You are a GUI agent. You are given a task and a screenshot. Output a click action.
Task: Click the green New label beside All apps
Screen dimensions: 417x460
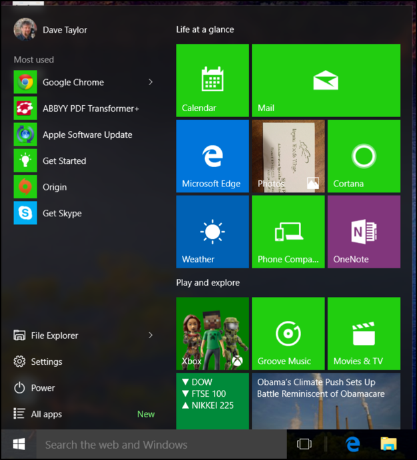146,414
